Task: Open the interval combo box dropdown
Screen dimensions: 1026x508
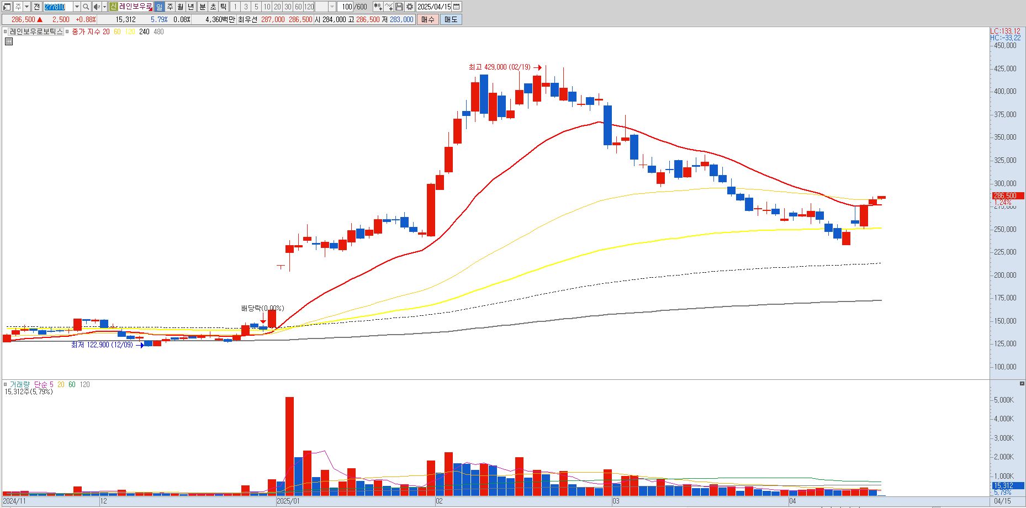Action: point(332,7)
